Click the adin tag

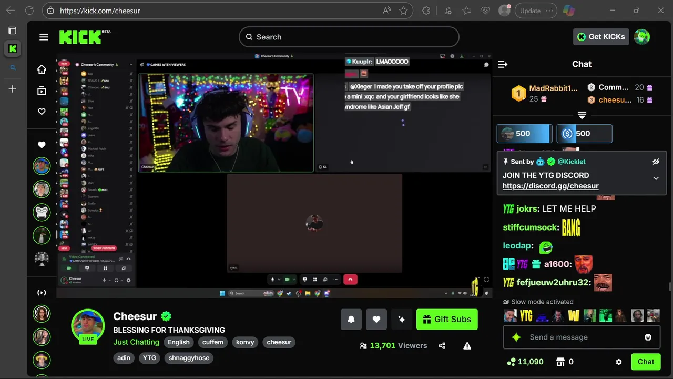124,358
